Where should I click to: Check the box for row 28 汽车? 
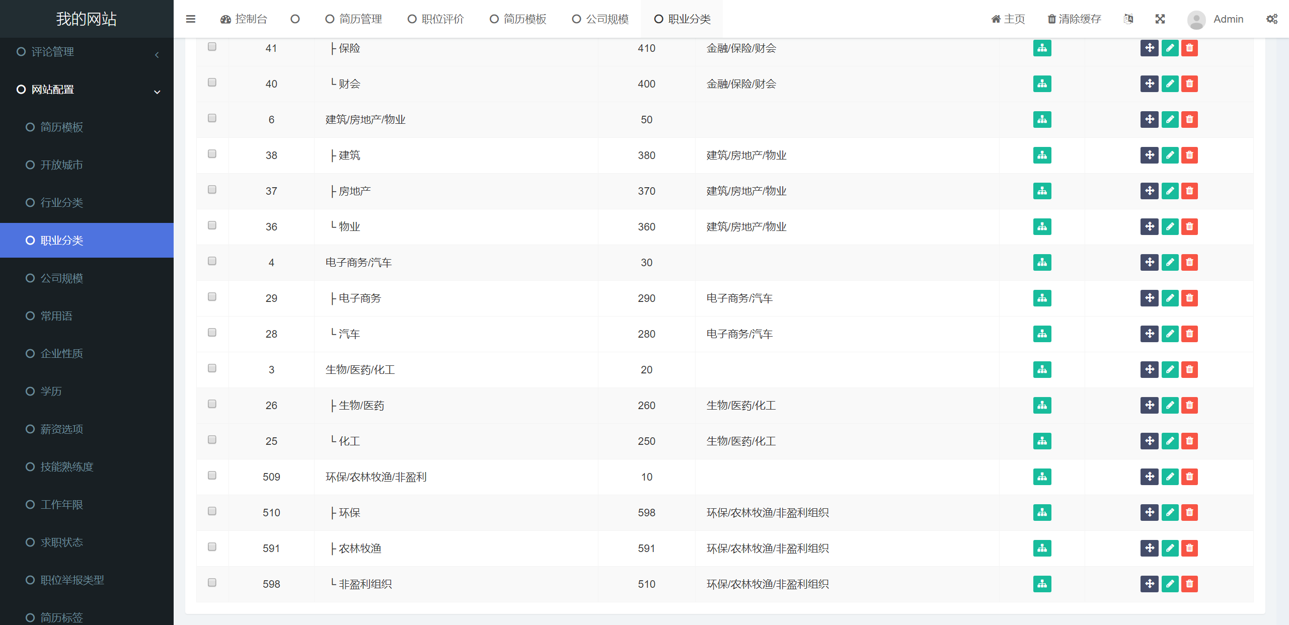[212, 333]
